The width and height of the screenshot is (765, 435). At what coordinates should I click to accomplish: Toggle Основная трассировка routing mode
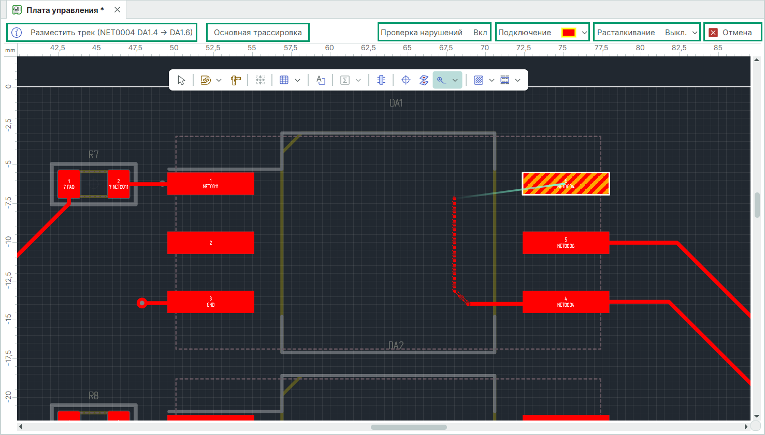click(x=257, y=32)
